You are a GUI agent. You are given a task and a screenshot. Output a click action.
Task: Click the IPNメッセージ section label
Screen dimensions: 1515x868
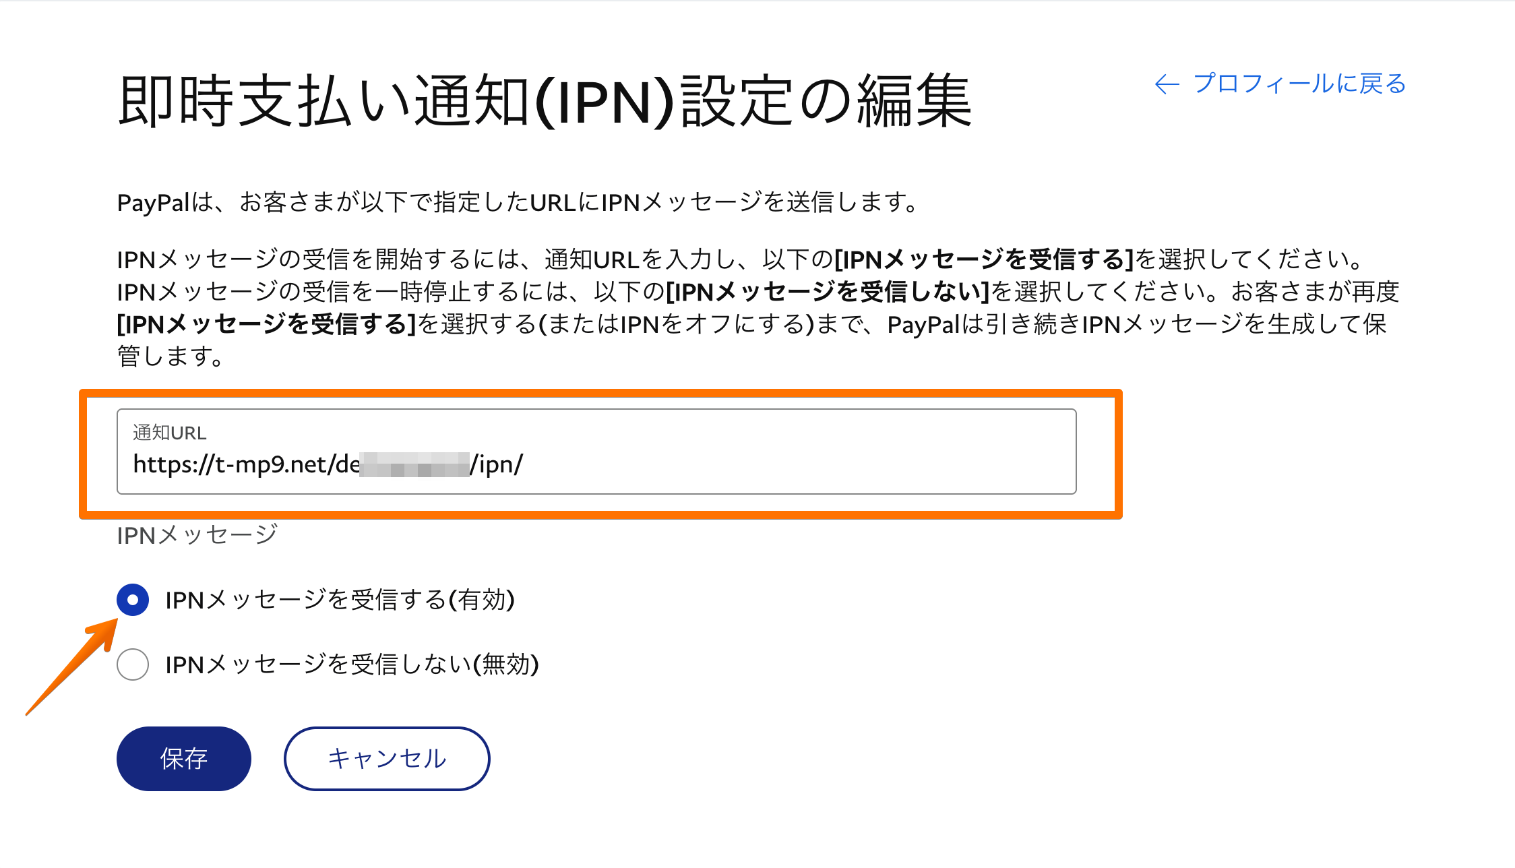197,535
